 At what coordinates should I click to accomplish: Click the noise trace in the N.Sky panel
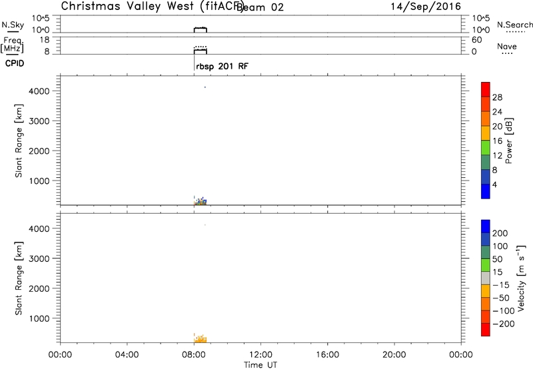point(201,29)
